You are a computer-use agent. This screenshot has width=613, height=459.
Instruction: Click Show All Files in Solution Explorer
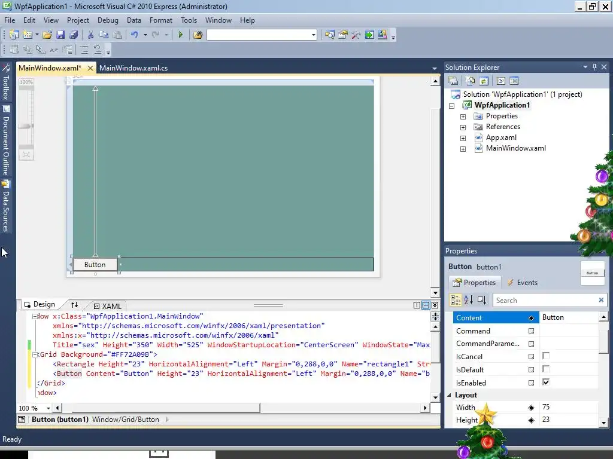coord(471,81)
